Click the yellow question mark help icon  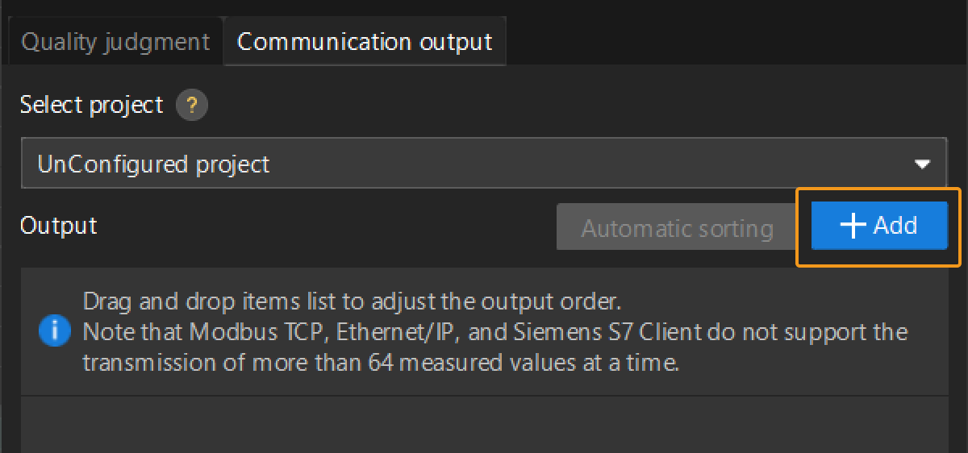coord(191,106)
